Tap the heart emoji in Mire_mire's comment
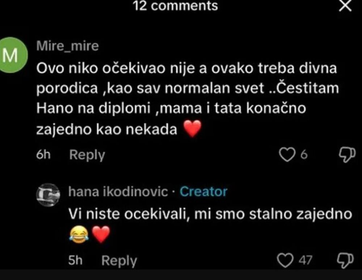Viewport: 362px width, 280px height. 192,128
